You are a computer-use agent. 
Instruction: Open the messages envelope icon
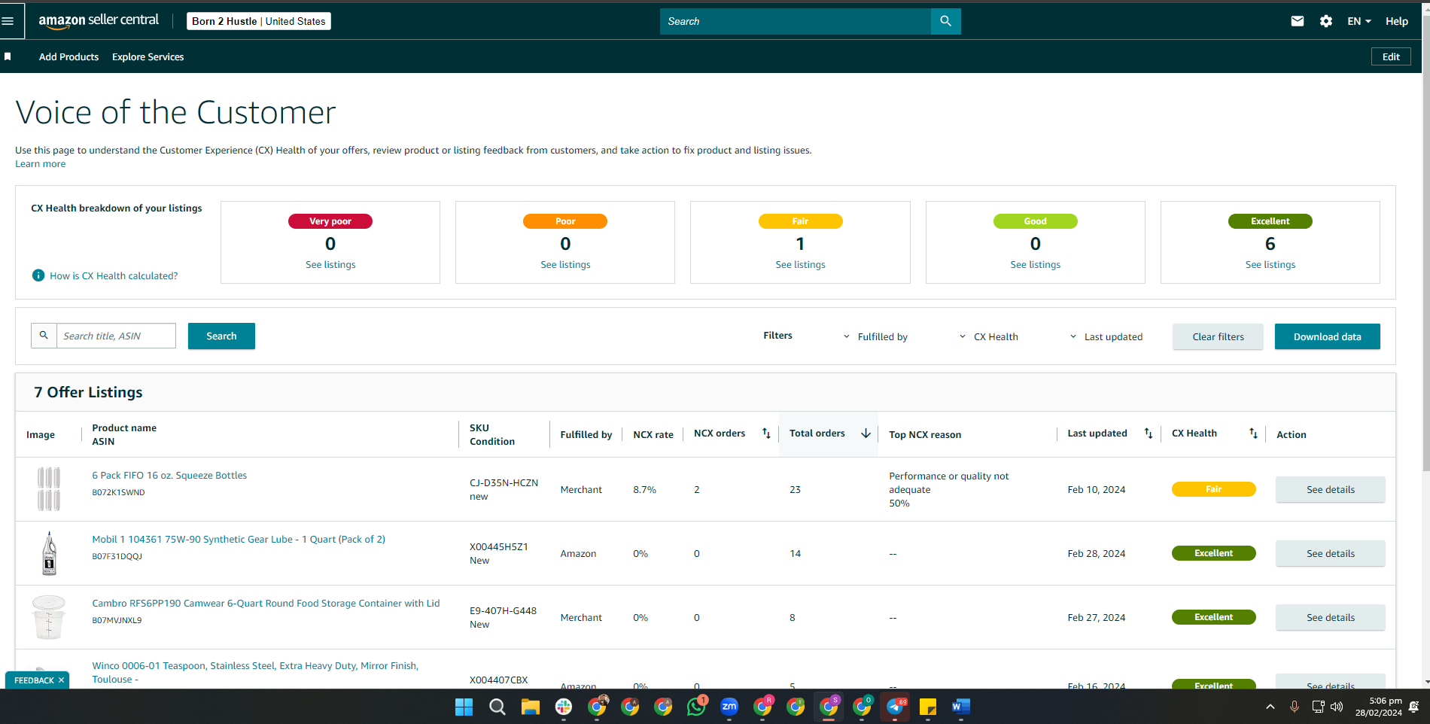coord(1297,21)
